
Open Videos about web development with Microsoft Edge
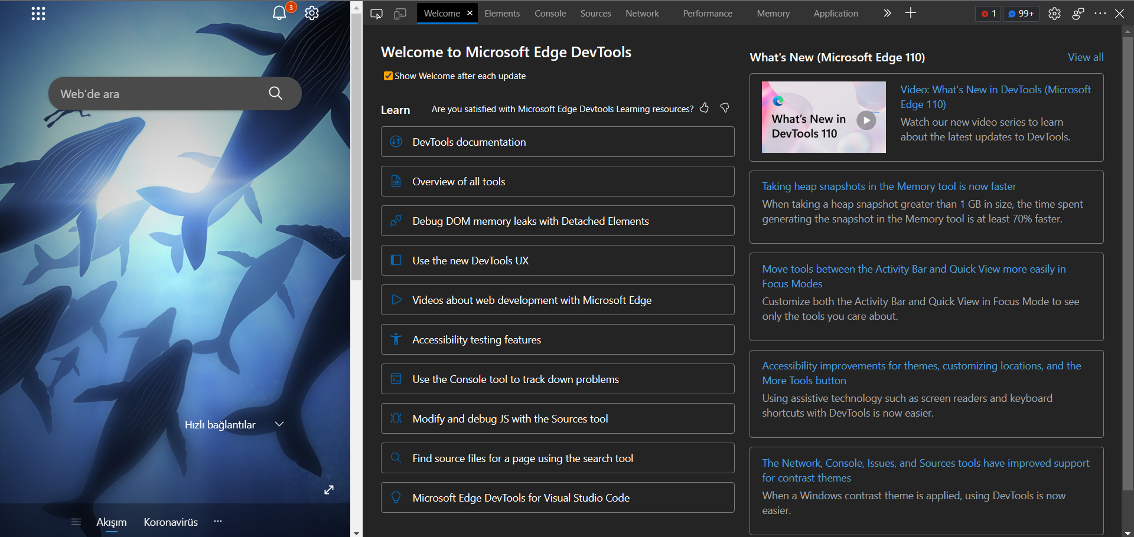coord(558,300)
